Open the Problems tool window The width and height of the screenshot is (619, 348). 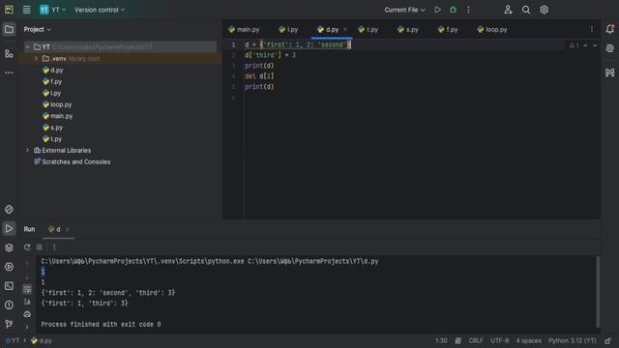pyautogui.click(x=9, y=304)
